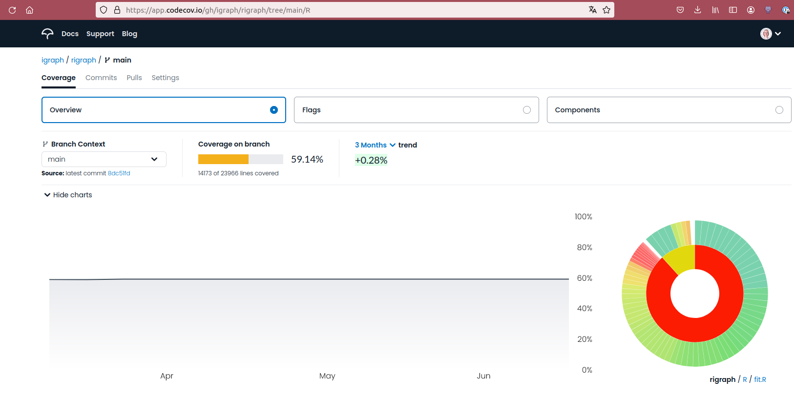Click the 'Coverage on branch' heading

(234, 144)
